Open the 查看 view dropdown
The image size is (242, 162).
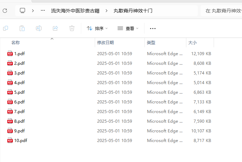pyautogui.click(x=128, y=28)
